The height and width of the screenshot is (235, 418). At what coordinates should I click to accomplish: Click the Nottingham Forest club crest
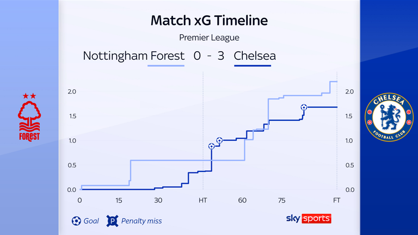click(29, 117)
